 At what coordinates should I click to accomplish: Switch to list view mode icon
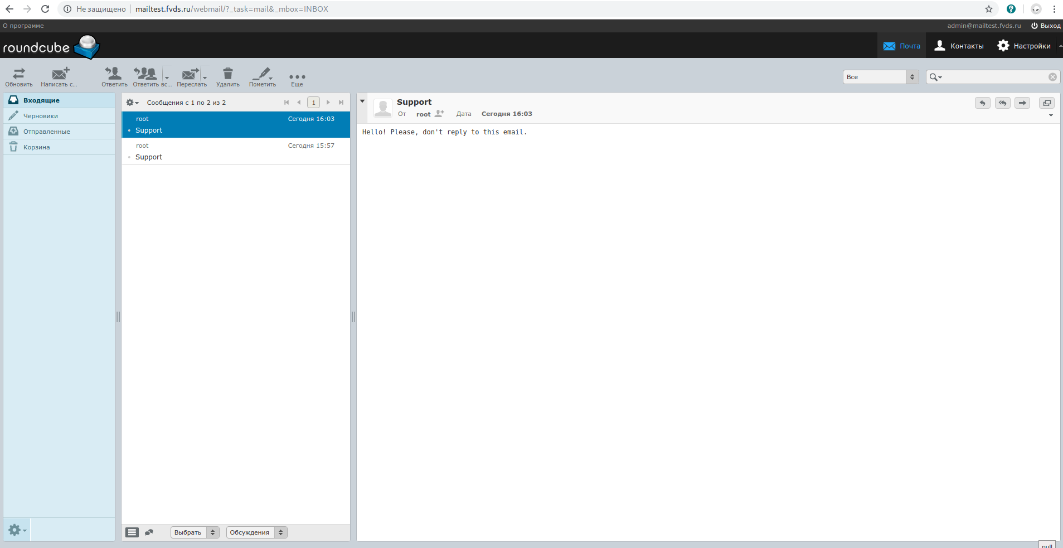tap(132, 532)
